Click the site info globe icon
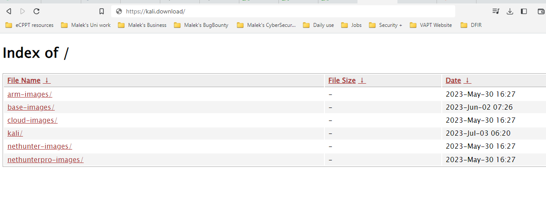546x215 pixels. [119, 11]
